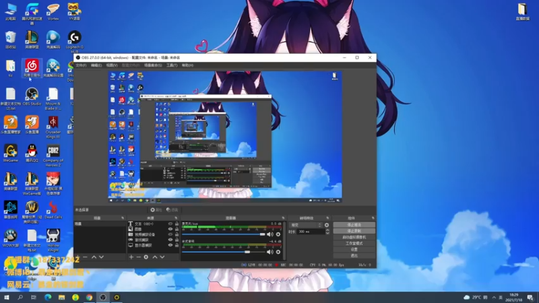
Task: Mute the desktop audio speaker icon
Action: click(270, 252)
